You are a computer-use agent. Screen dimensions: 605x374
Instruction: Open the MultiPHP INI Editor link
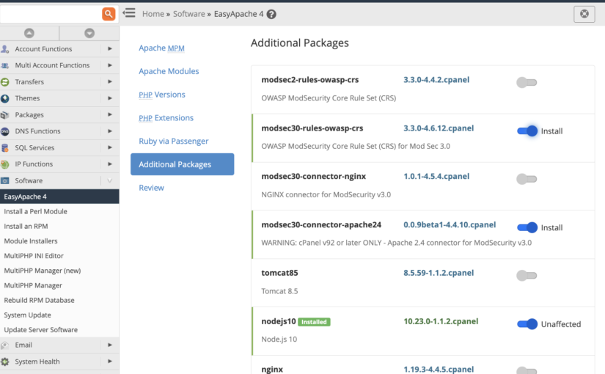pyautogui.click(x=34, y=255)
